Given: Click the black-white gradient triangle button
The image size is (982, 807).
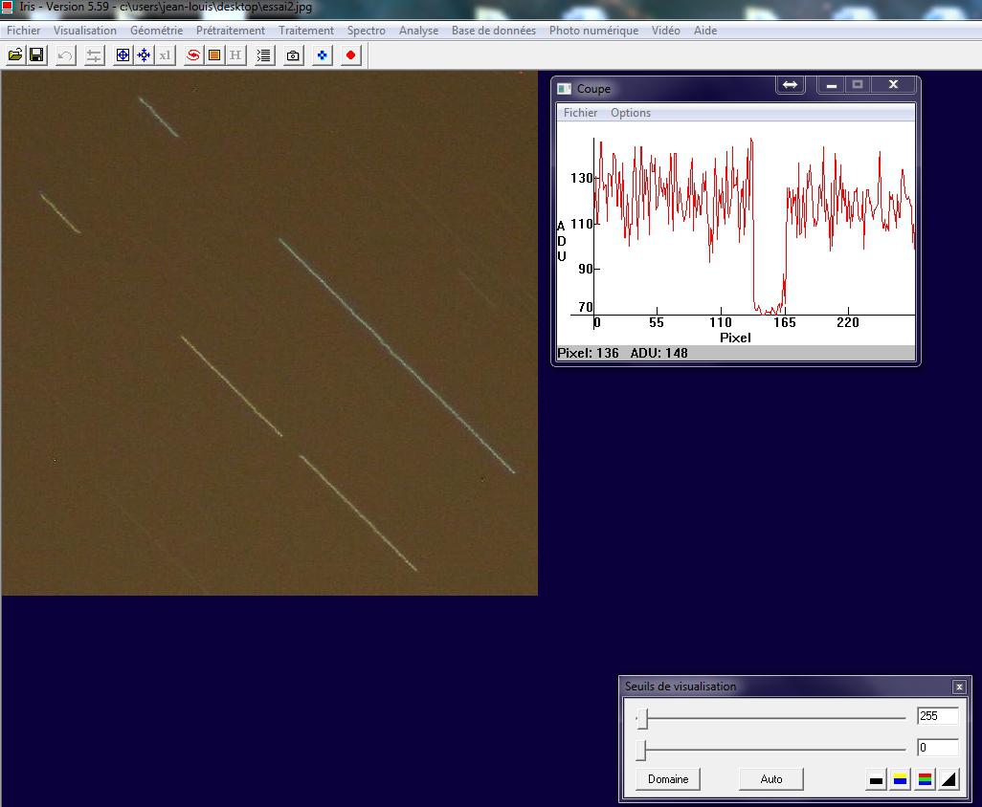Looking at the screenshot, I should point(949,779).
